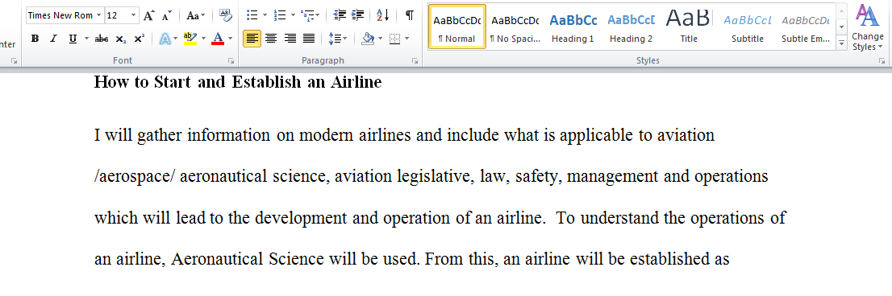Align text to the right

(290, 39)
